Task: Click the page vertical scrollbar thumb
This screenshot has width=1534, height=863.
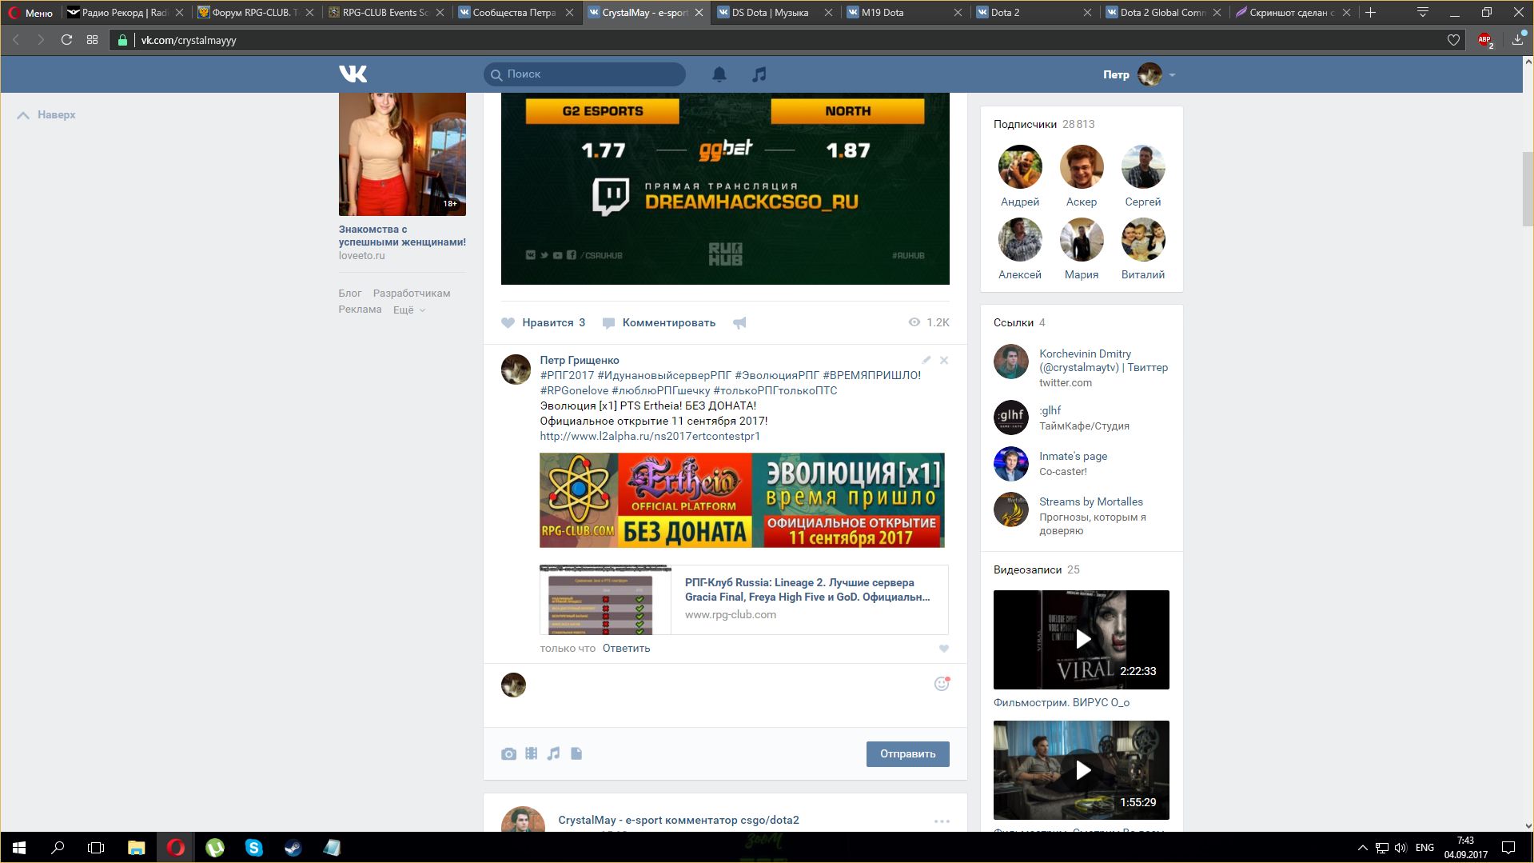Action: pos(1528,188)
